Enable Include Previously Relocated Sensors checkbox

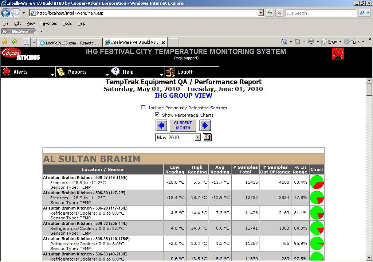point(144,107)
